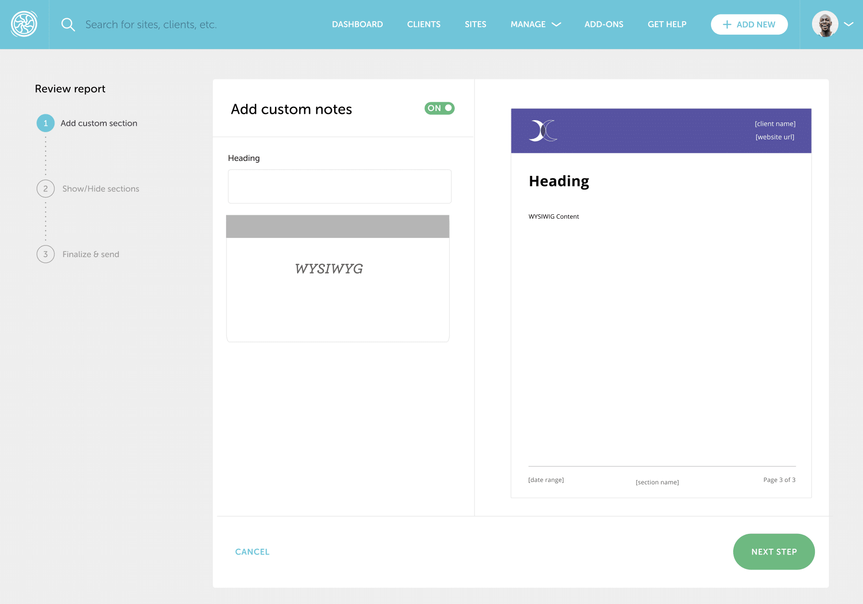The image size is (863, 604).
Task: Click the step 2 circle indicator
Action: pyautogui.click(x=46, y=189)
